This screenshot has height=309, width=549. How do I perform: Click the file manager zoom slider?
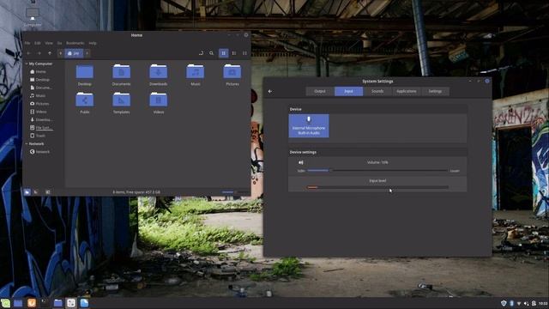tap(235, 192)
